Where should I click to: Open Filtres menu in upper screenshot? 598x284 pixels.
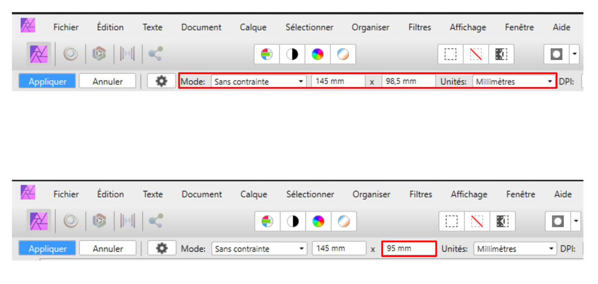(x=420, y=27)
